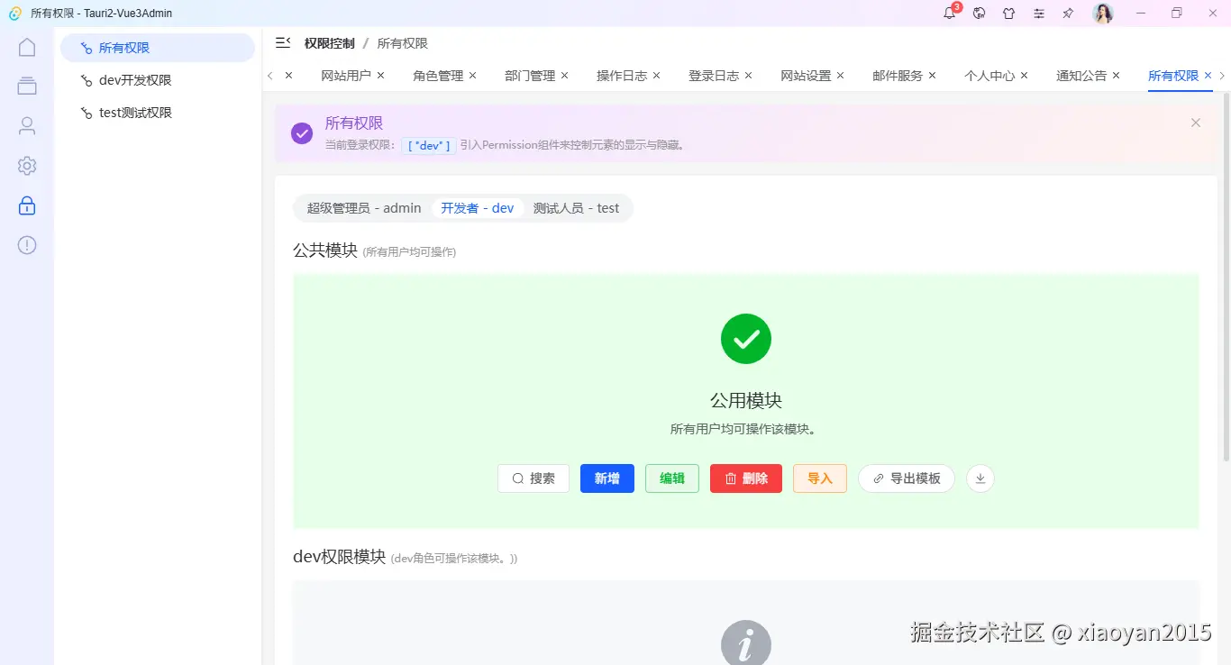Switch to the 角色管理 tab
Screen dimensions: 1231x665
[x=439, y=76]
